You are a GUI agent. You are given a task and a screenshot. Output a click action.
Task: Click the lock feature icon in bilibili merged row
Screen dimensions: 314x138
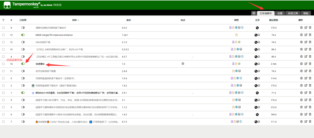point(236,35)
